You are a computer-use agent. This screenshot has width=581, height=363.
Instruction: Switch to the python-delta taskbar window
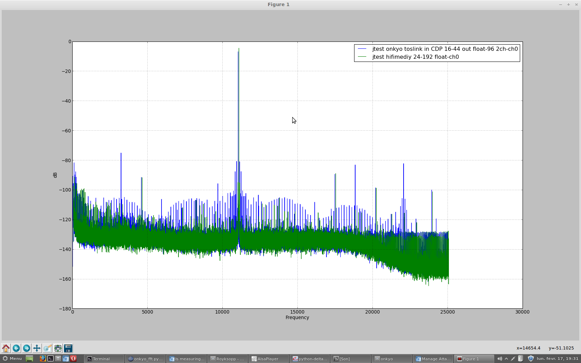coord(310,359)
